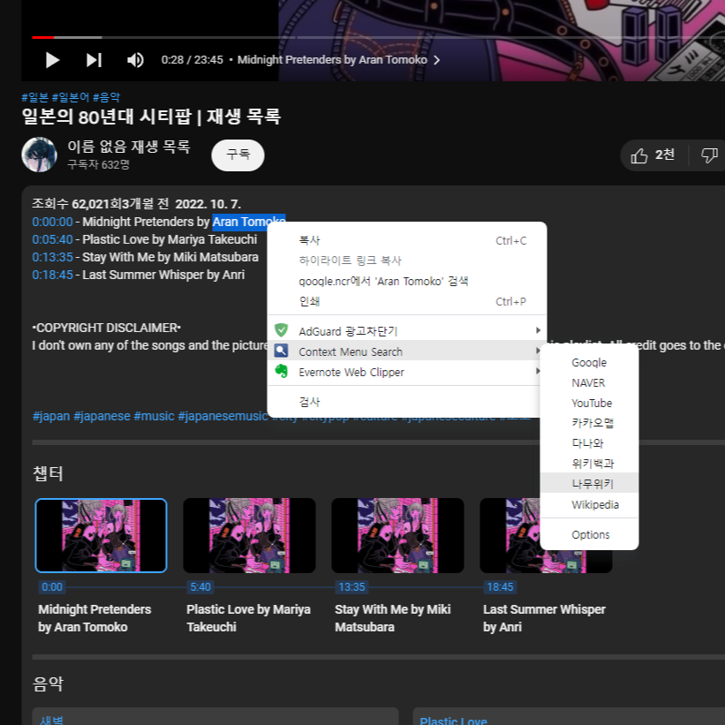The height and width of the screenshot is (725, 725).
Task: Jump to timestamp 0:05:40
Action: coord(52,239)
